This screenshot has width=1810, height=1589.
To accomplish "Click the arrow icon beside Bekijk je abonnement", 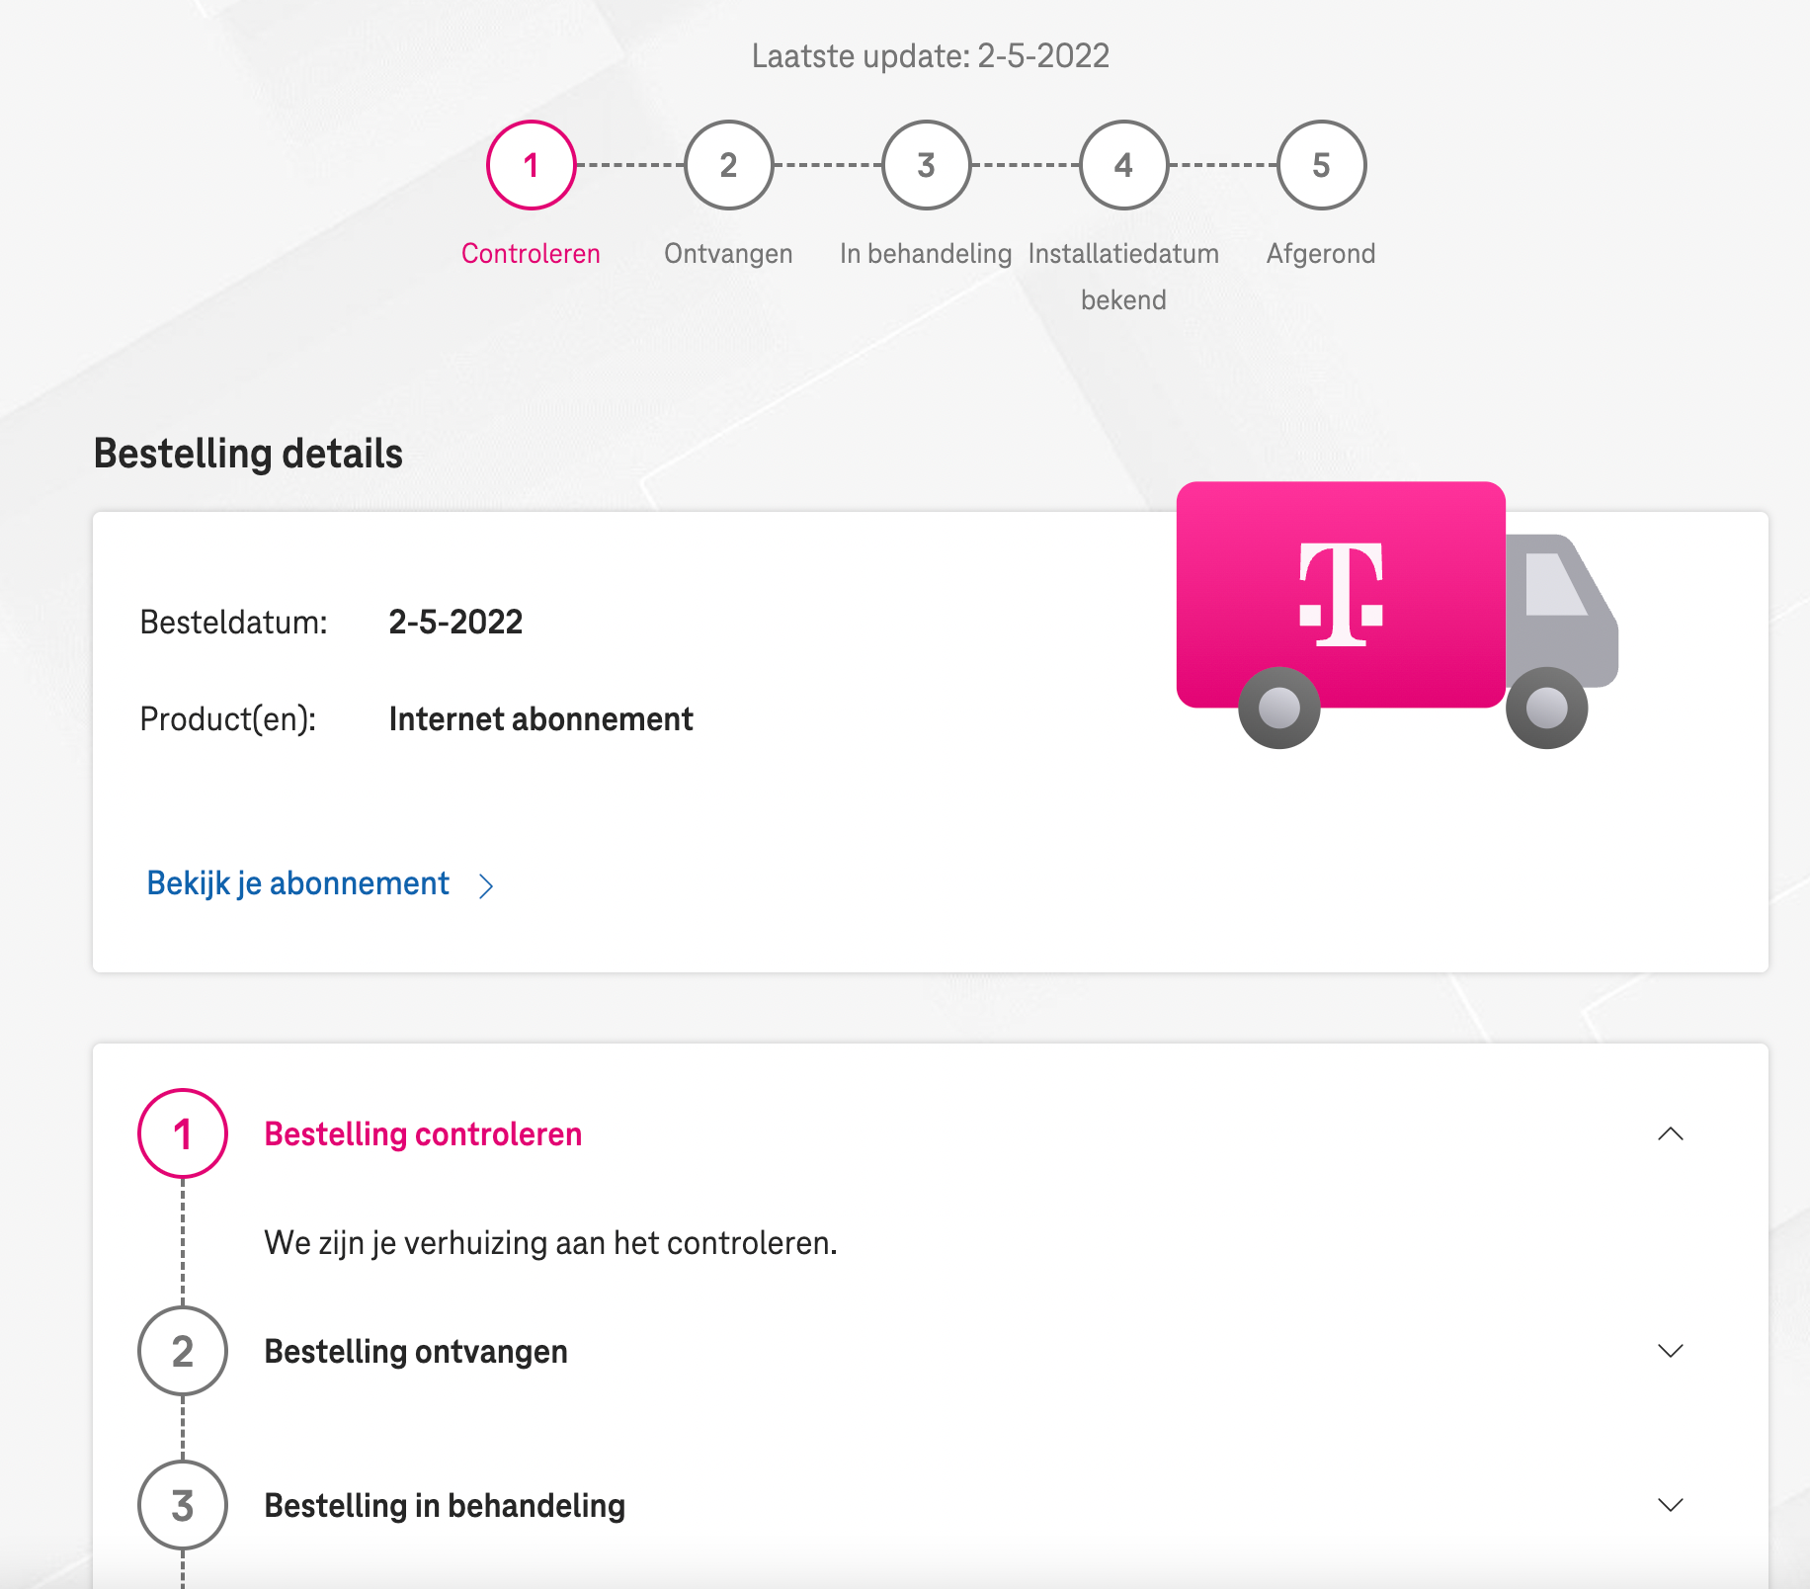I will (485, 885).
